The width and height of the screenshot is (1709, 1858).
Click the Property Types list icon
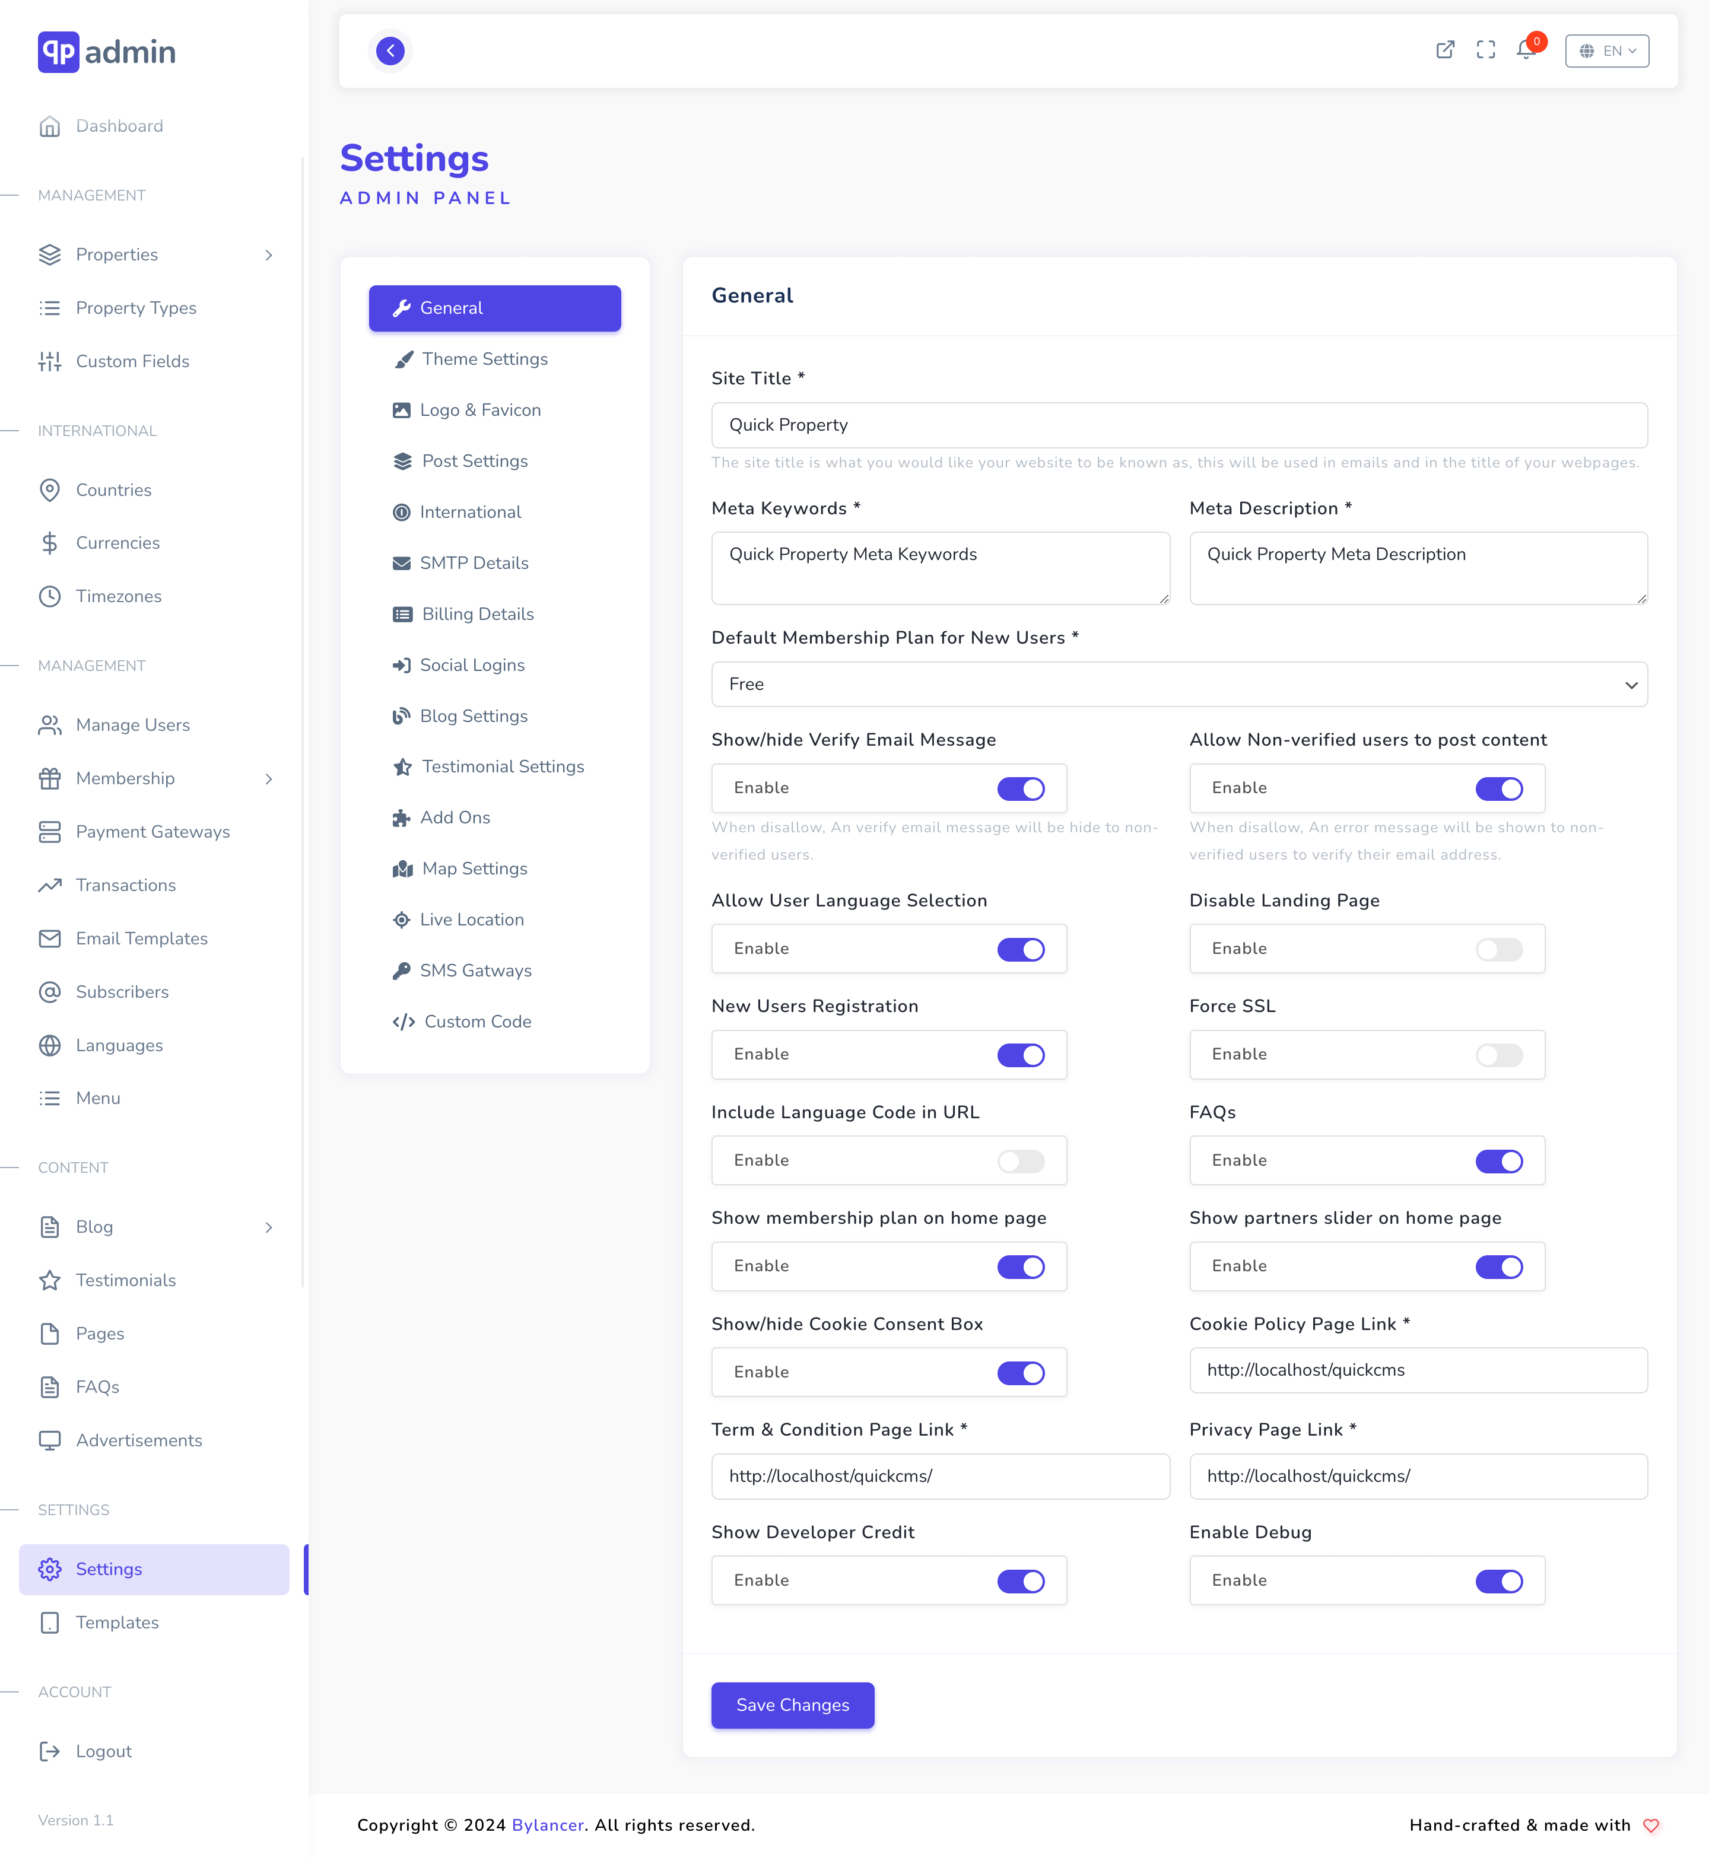pyautogui.click(x=50, y=308)
